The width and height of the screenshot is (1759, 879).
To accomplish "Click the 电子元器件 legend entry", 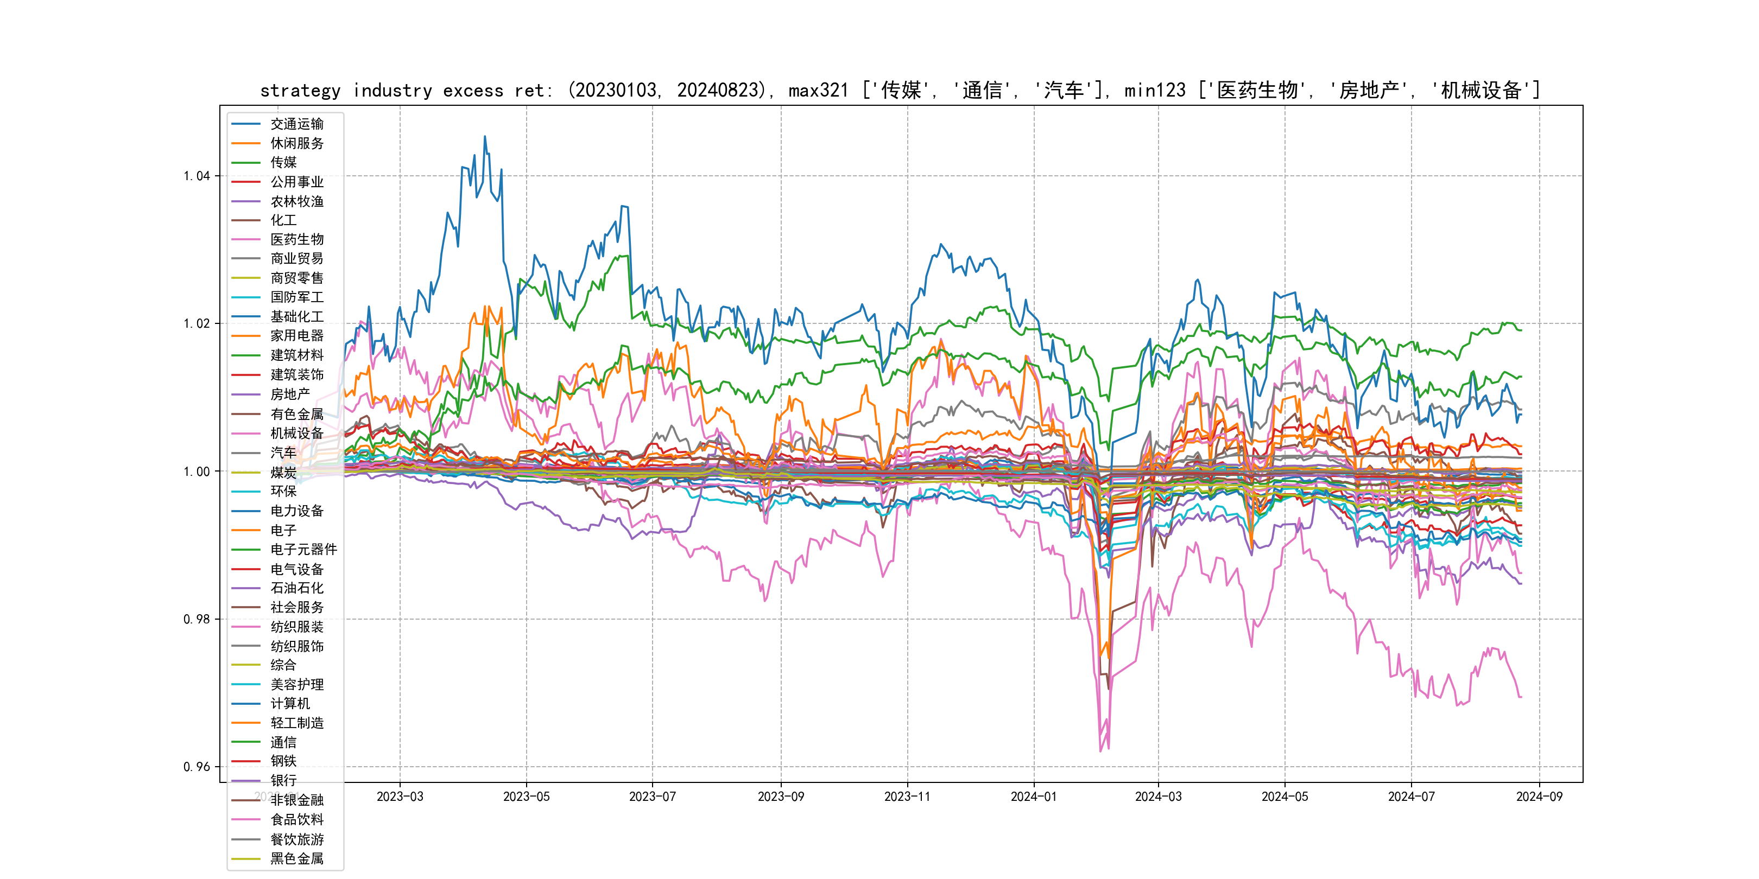I will pyautogui.click(x=303, y=549).
